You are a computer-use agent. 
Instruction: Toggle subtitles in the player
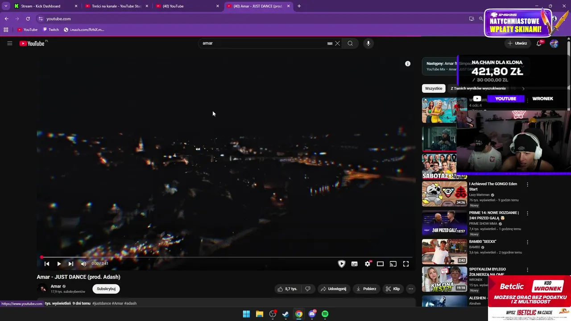[x=355, y=264]
